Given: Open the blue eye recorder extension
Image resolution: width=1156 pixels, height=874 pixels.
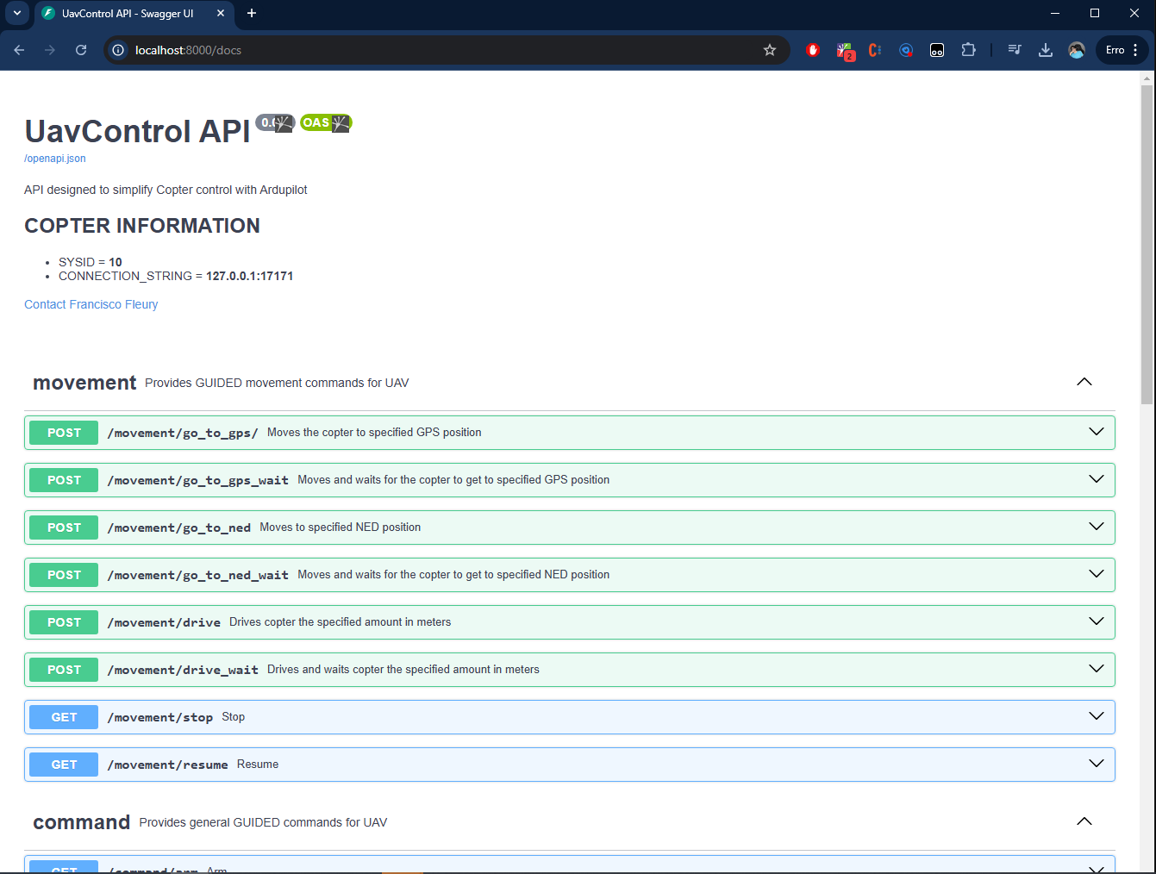Looking at the screenshot, I should coord(906,50).
